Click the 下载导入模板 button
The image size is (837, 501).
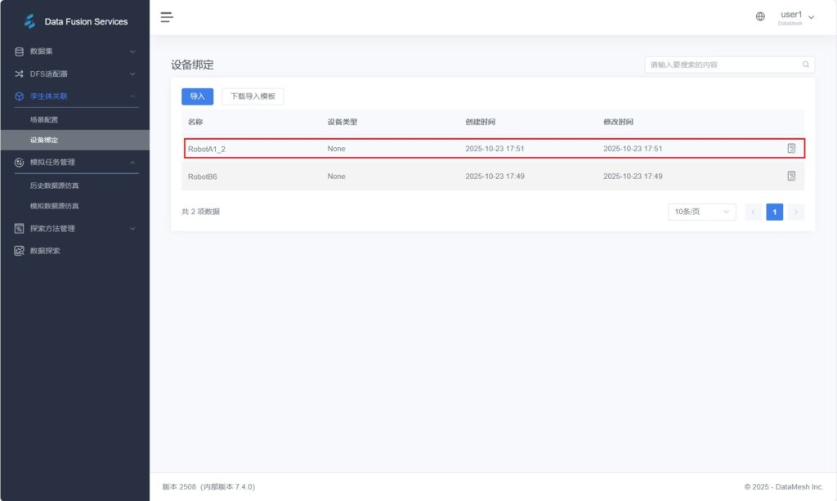[x=253, y=96]
